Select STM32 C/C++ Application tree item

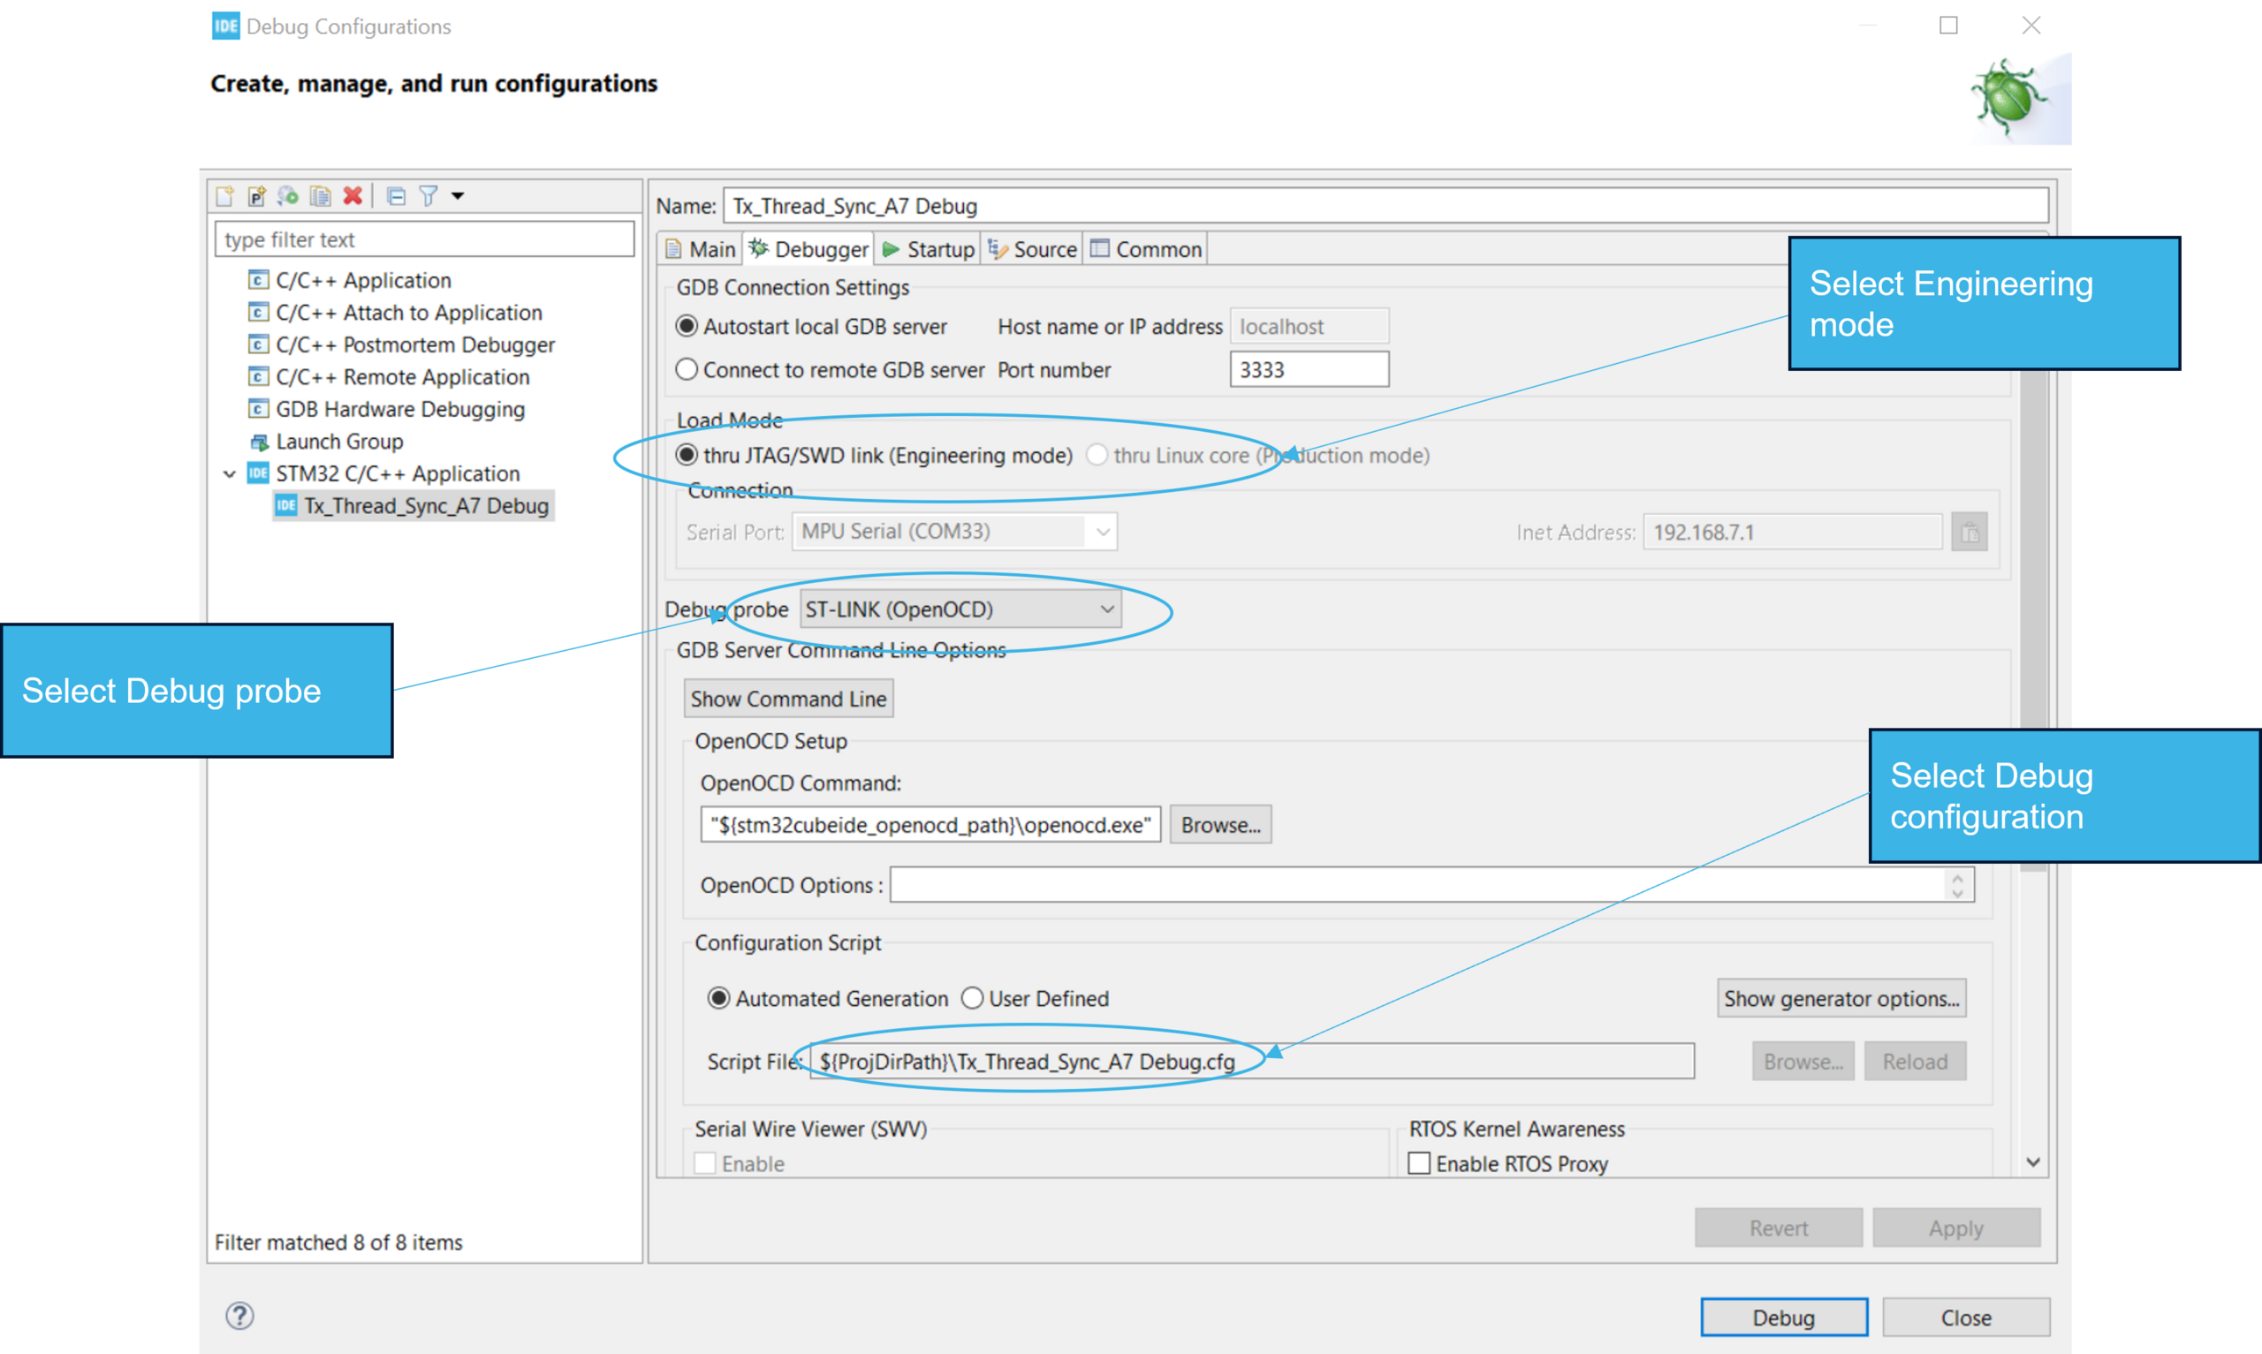(384, 473)
